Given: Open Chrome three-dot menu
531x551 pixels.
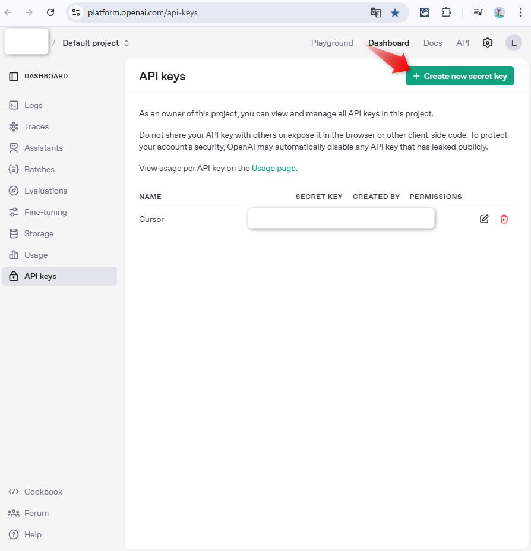Looking at the screenshot, I should tap(520, 12).
